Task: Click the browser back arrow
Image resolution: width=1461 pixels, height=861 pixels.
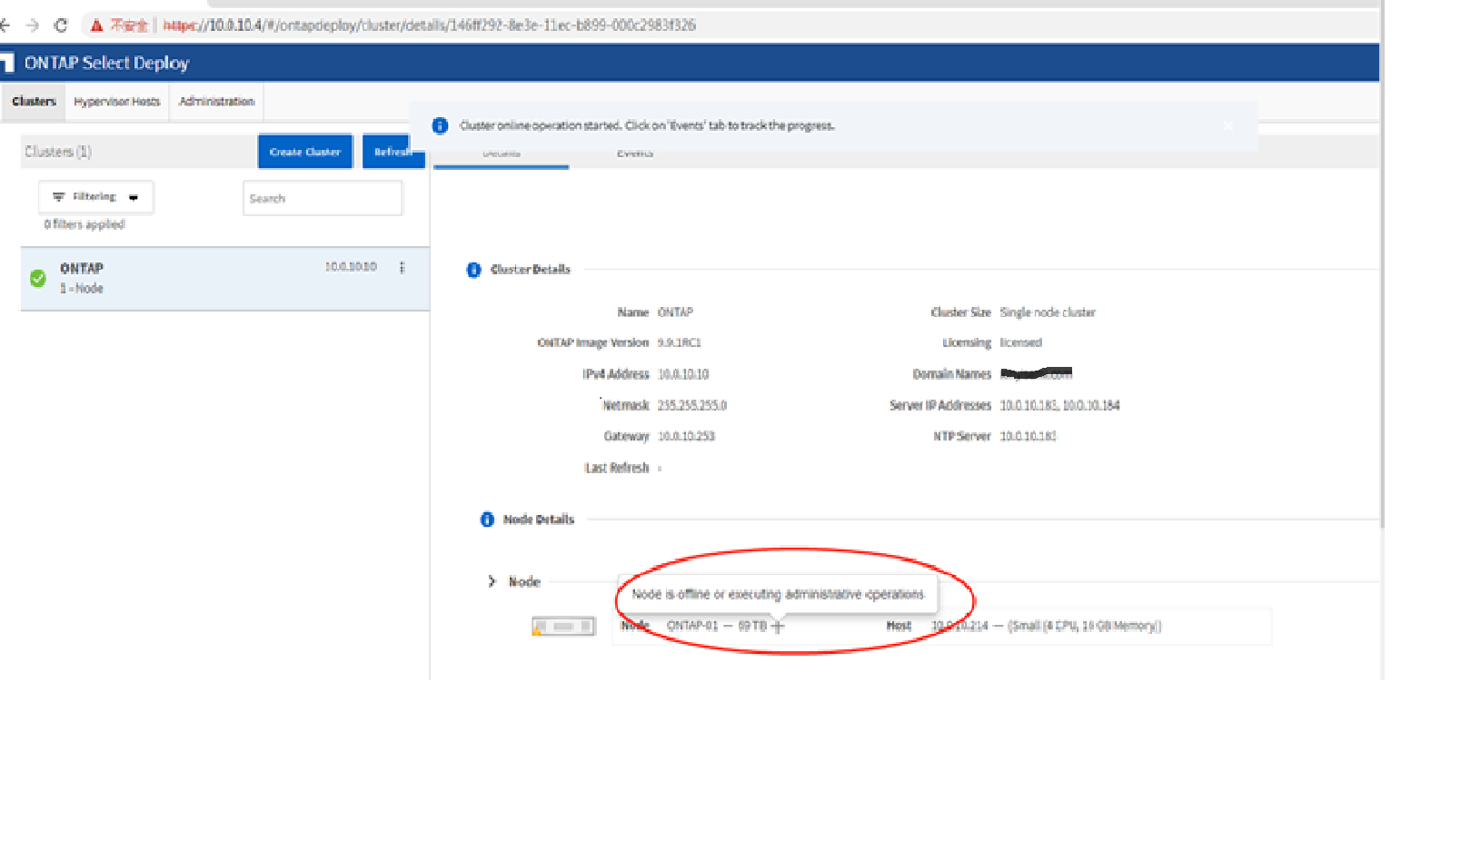Action: pos(5,25)
